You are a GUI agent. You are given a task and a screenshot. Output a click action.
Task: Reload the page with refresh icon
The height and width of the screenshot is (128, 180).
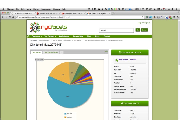coord(10,17)
